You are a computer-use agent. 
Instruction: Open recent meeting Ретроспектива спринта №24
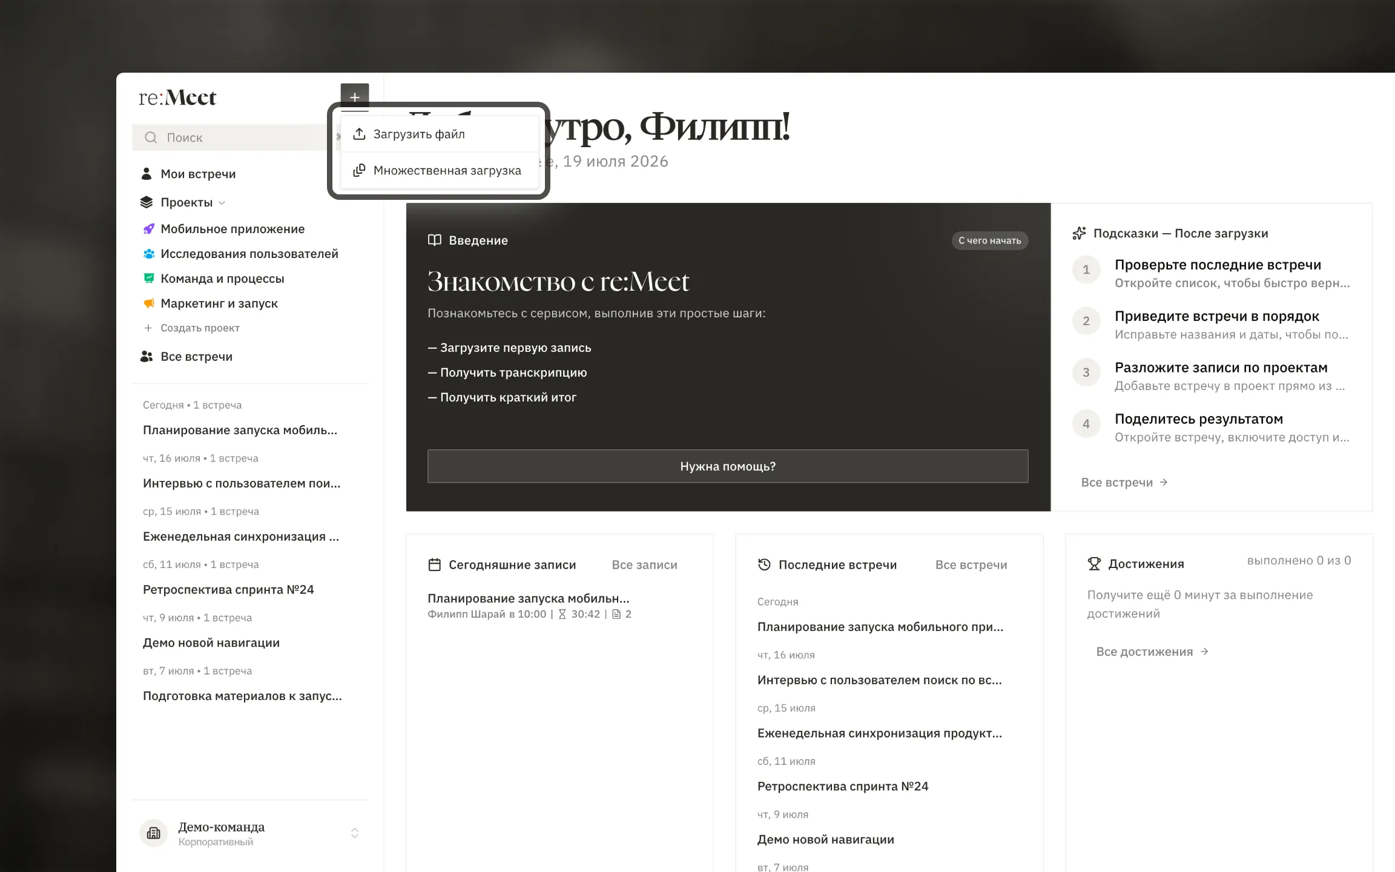tap(843, 787)
